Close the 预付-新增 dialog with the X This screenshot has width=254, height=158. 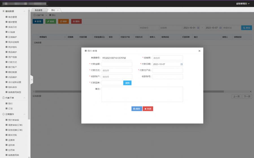tap(199, 51)
